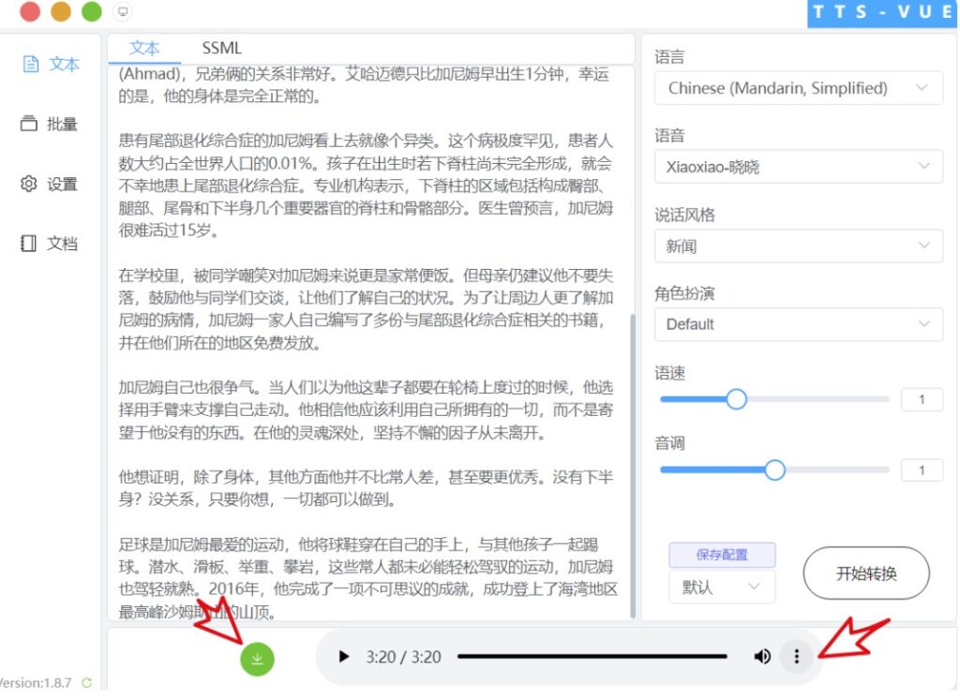Open the three-dot menu near the player

(x=796, y=657)
